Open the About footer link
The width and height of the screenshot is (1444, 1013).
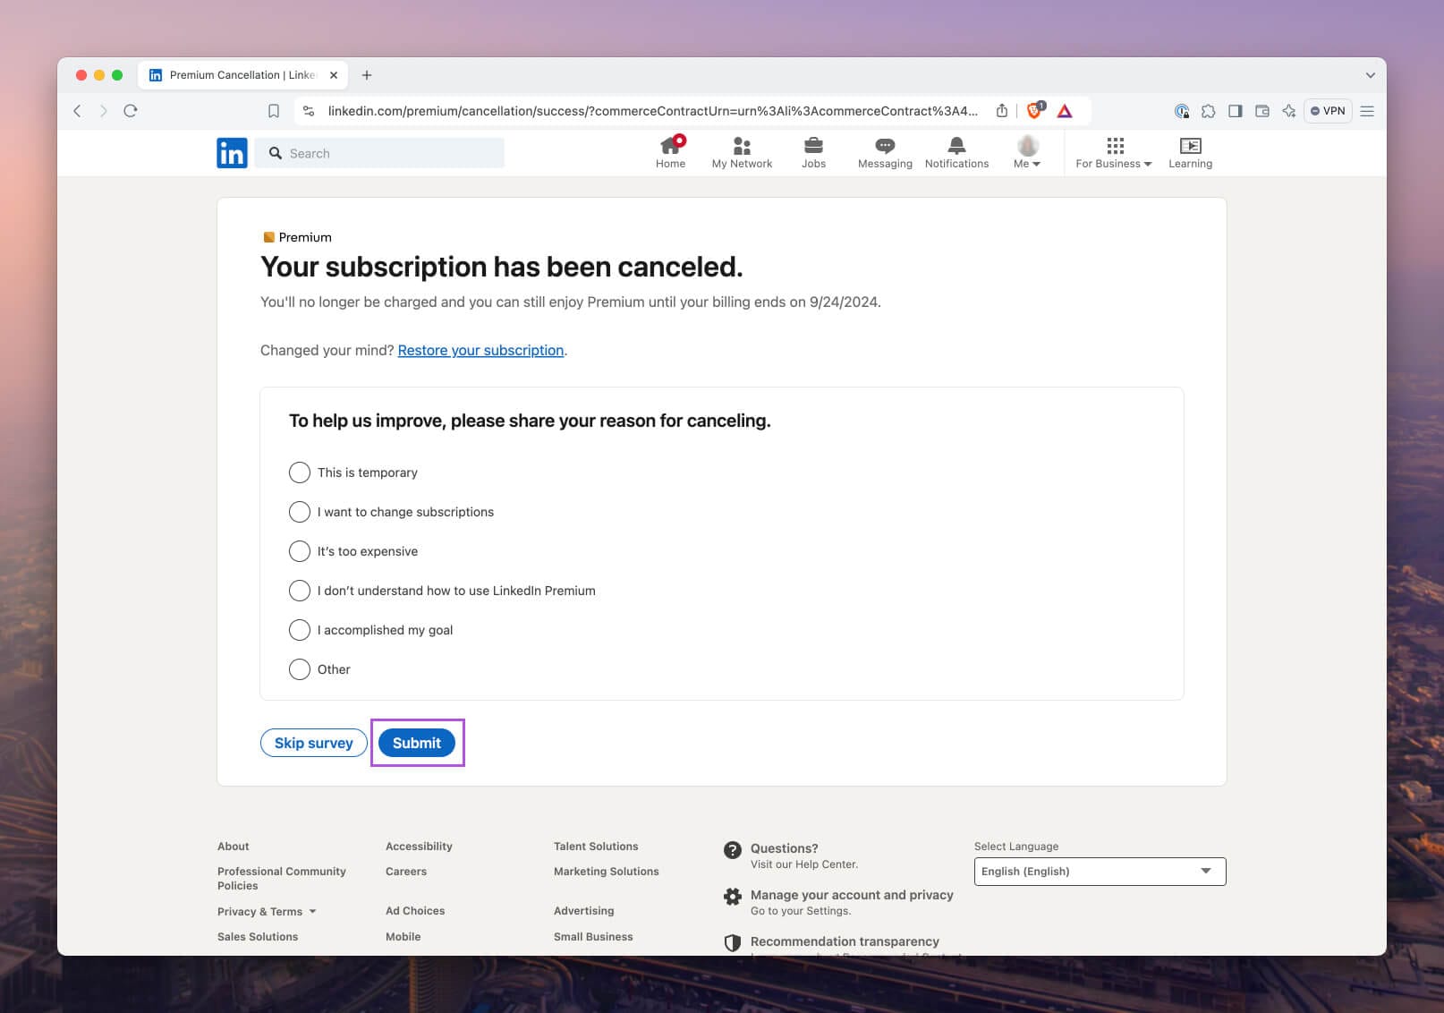pyautogui.click(x=233, y=847)
